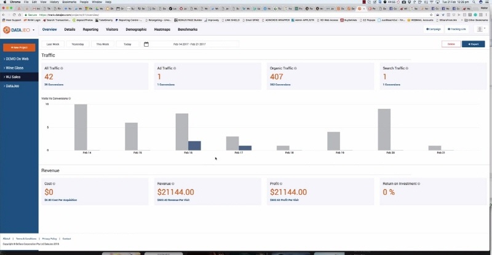
Task: Click the Tracking Link button
Action: (x=456, y=29)
